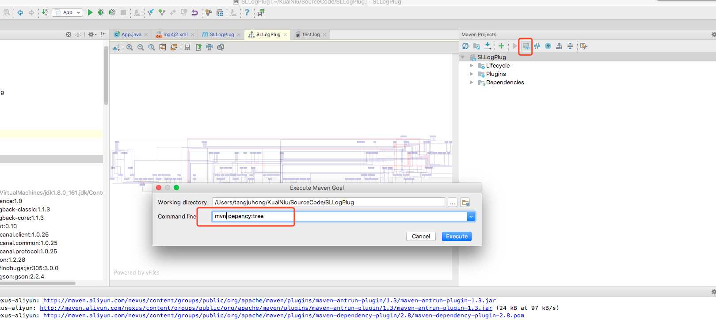Viewport: 716px width, 320px height.
Task: Navigate forward with the gray right arrow
Action: [x=31, y=12]
